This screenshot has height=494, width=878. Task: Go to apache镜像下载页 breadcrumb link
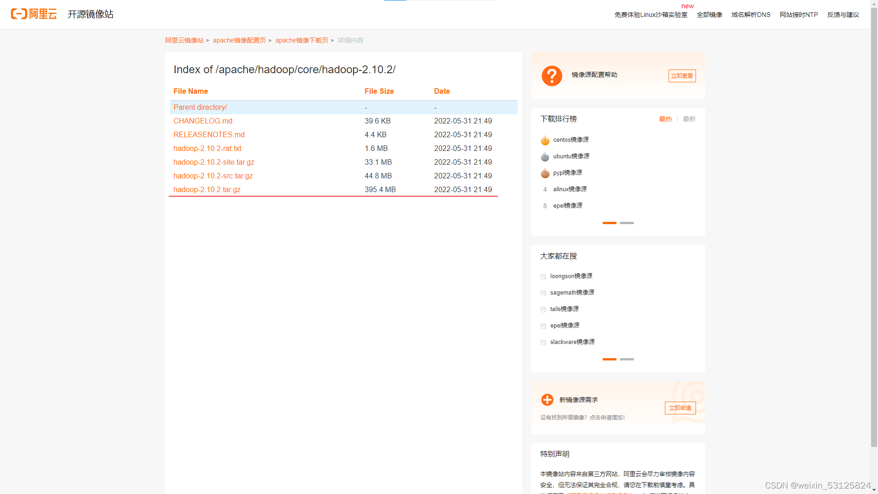(302, 40)
